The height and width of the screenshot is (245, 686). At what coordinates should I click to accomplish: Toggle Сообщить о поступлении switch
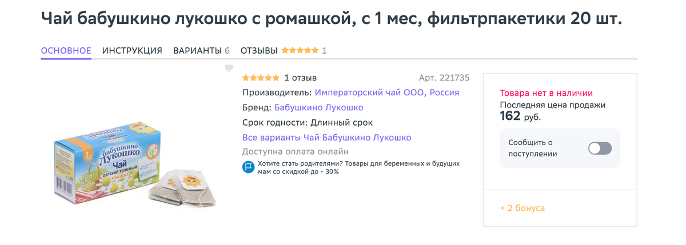coord(600,148)
